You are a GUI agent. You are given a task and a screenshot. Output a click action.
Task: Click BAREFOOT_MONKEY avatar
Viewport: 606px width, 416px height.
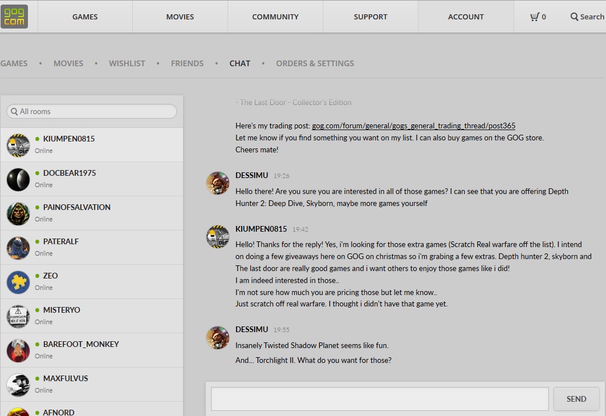[18, 351]
